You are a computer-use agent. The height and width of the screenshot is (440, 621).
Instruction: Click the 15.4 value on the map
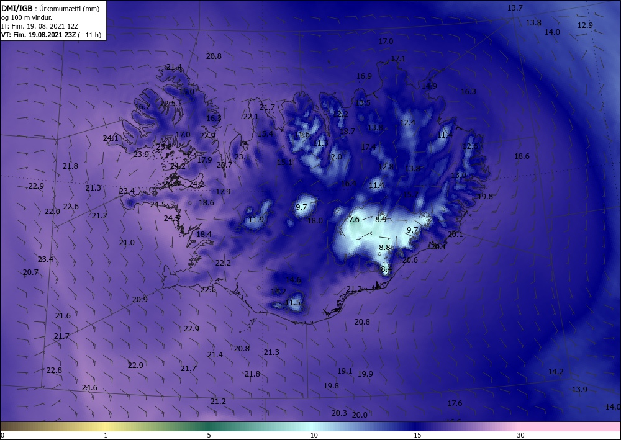265,134
